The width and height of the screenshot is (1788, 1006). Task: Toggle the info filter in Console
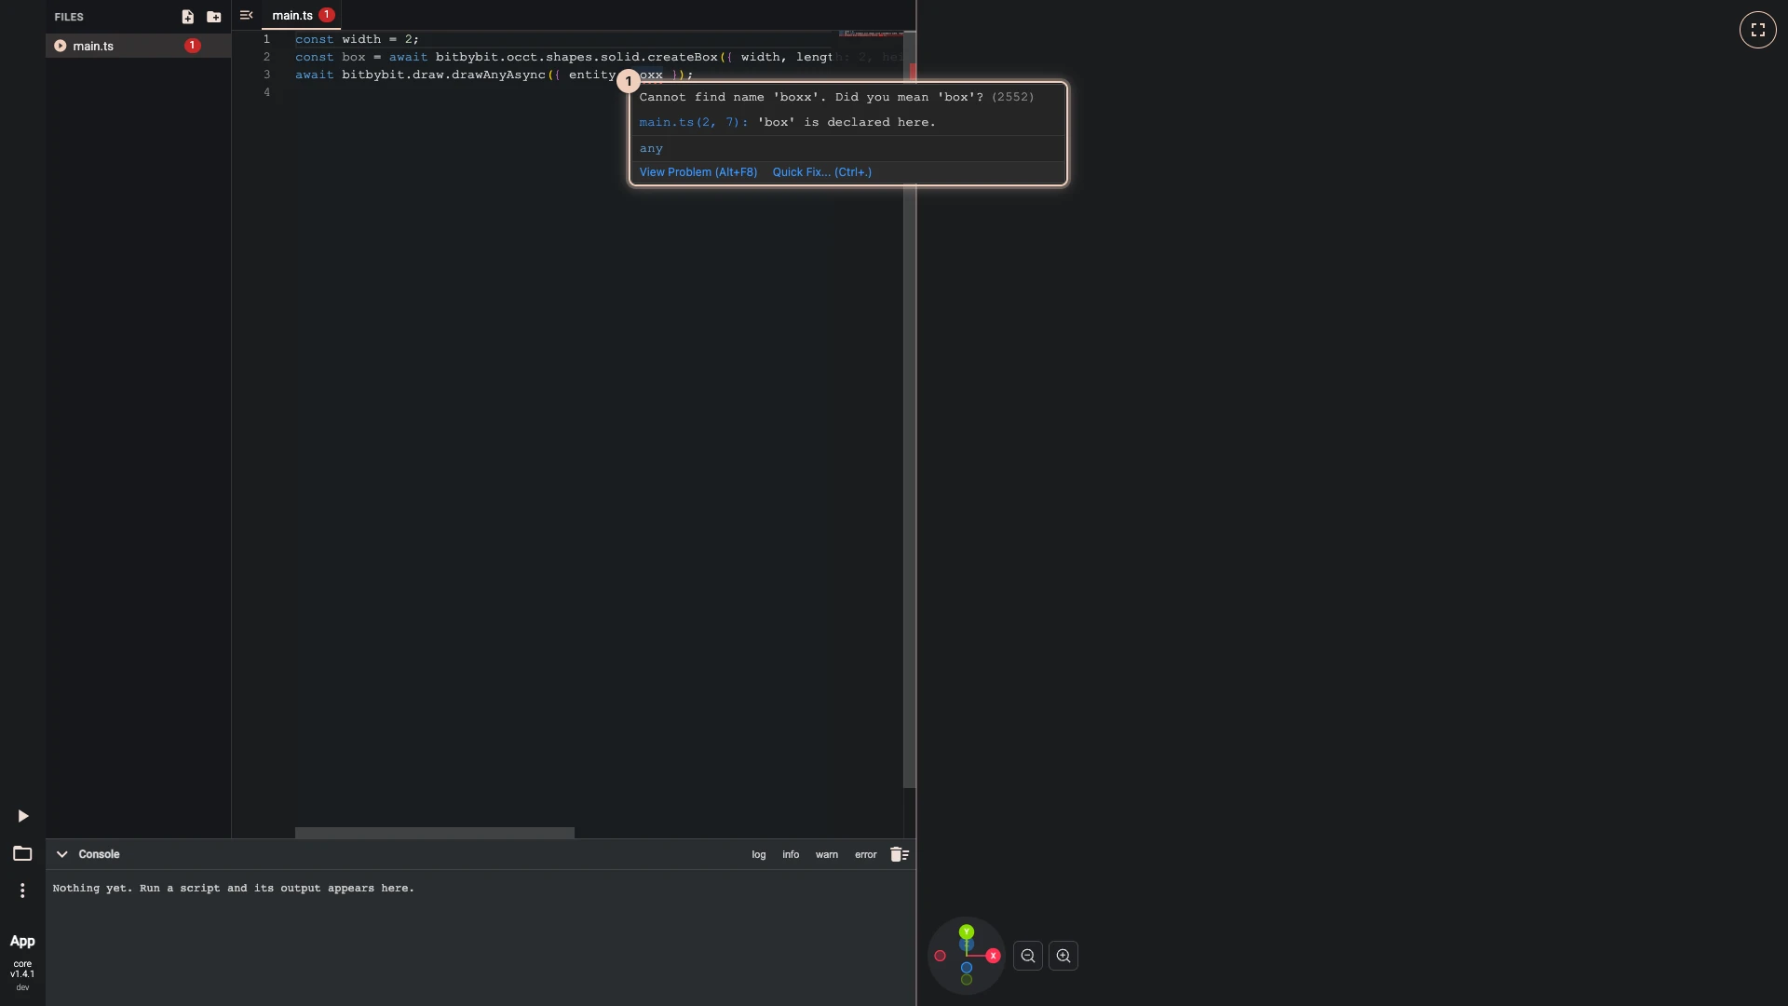pos(791,854)
